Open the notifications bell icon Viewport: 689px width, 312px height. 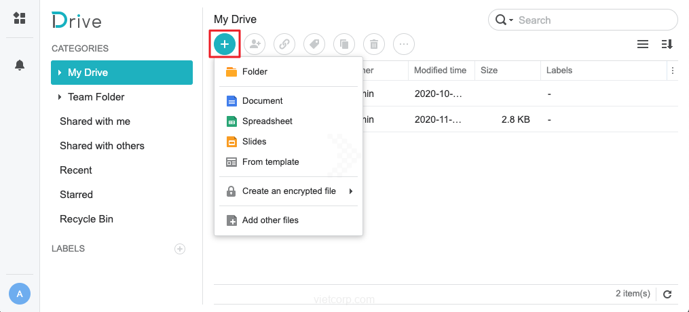click(x=20, y=65)
